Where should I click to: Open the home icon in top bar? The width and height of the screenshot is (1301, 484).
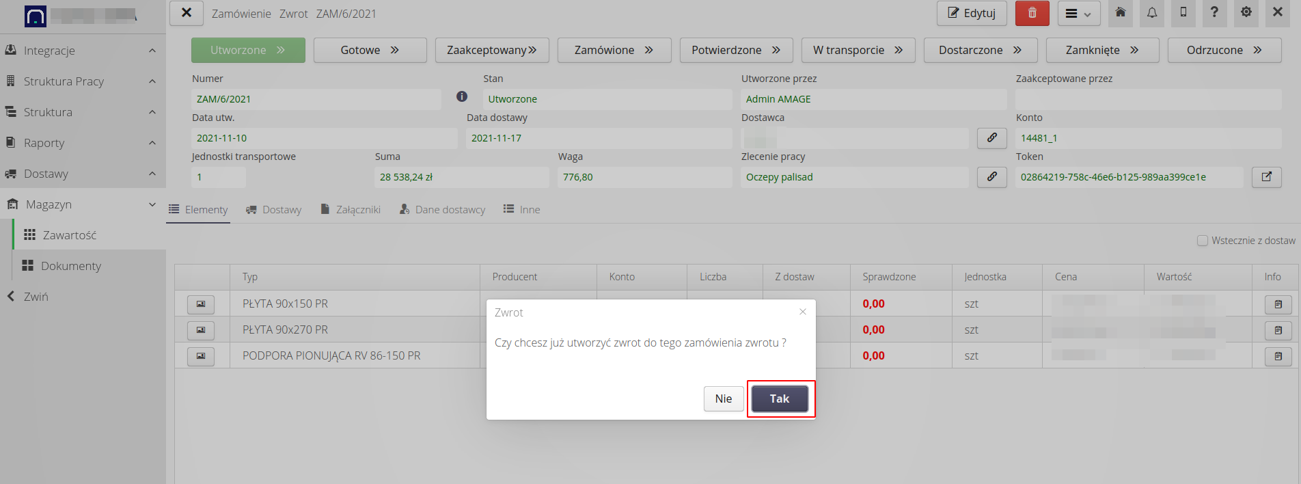[x=1121, y=13]
